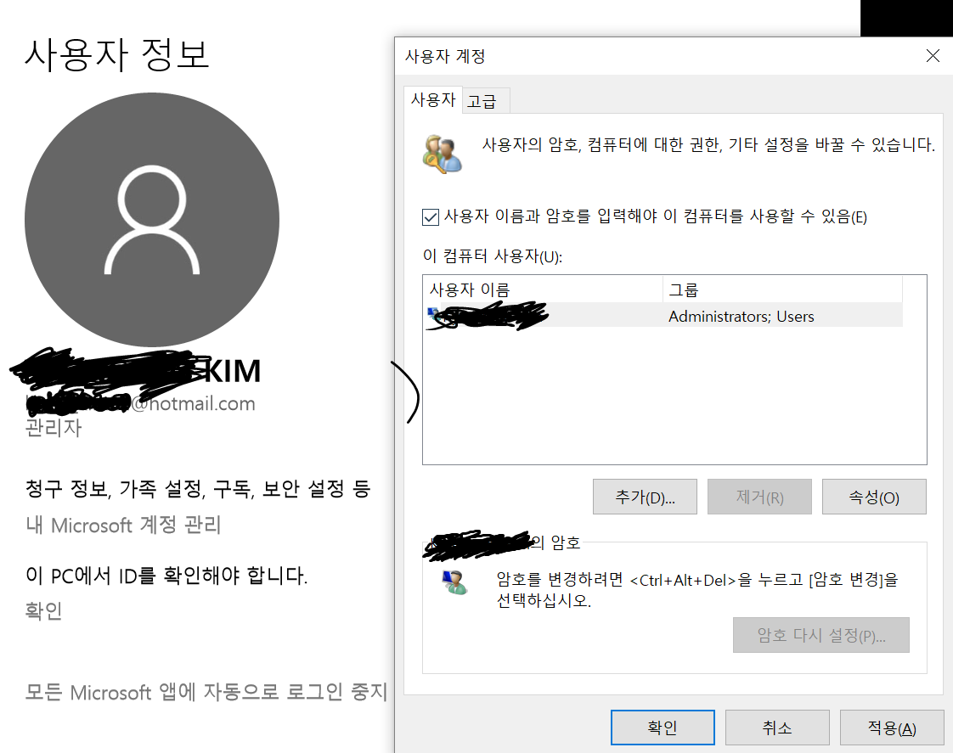
Task: Select the Administrators; Users list row
Action: (663, 315)
